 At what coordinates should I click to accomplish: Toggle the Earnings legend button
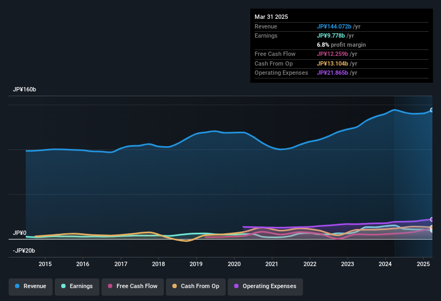click(x=77, y=286)
